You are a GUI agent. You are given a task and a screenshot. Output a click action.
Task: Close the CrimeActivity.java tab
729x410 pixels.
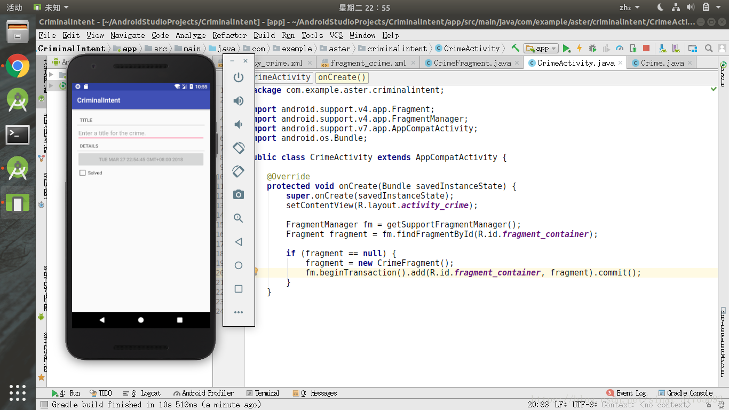pyautogui.click(x=620, y=63)
